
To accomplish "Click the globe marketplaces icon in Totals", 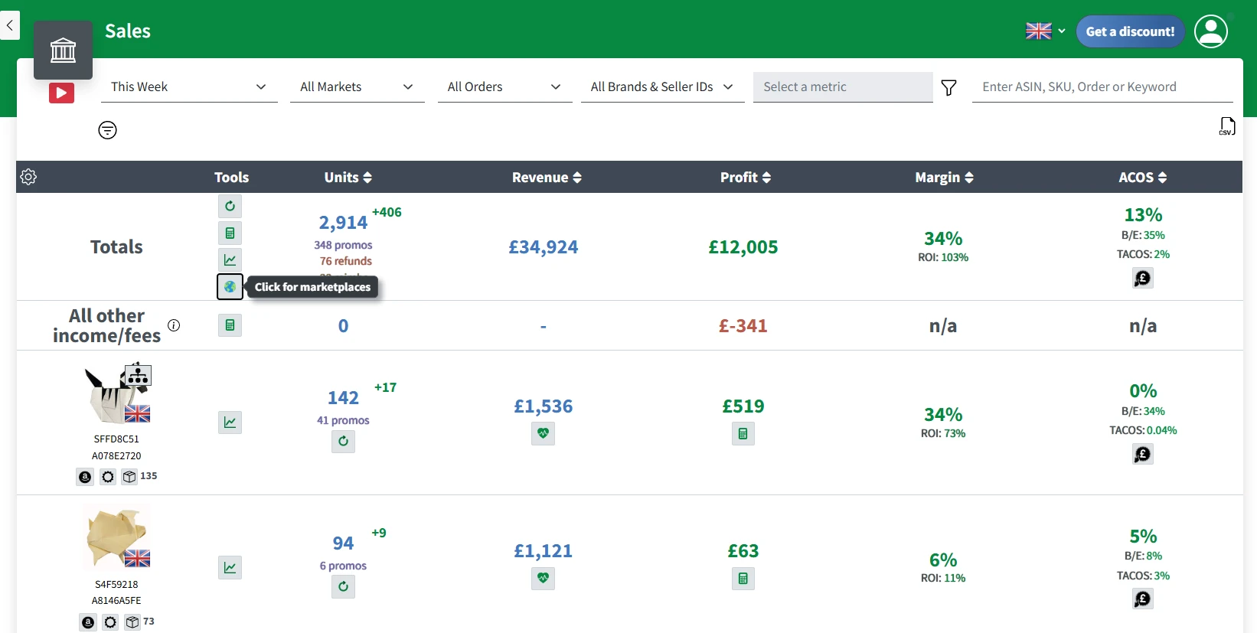I will coord(230,287).
